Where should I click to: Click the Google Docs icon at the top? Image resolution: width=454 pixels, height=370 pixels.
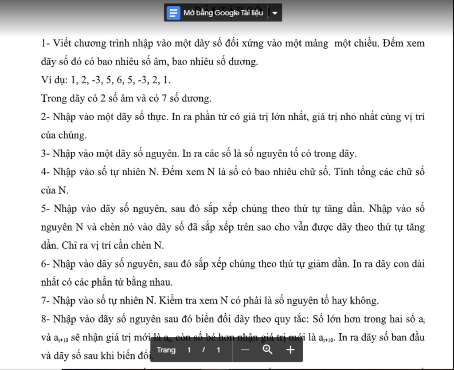[173, 13]
